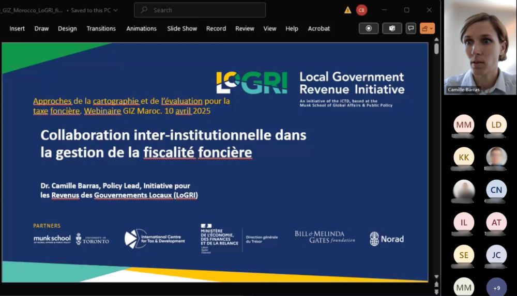Click the subtitle 'Dr. Camille Barras, Policy Lead'
Viewport: 517px width, 296px height.
[90, 186]
